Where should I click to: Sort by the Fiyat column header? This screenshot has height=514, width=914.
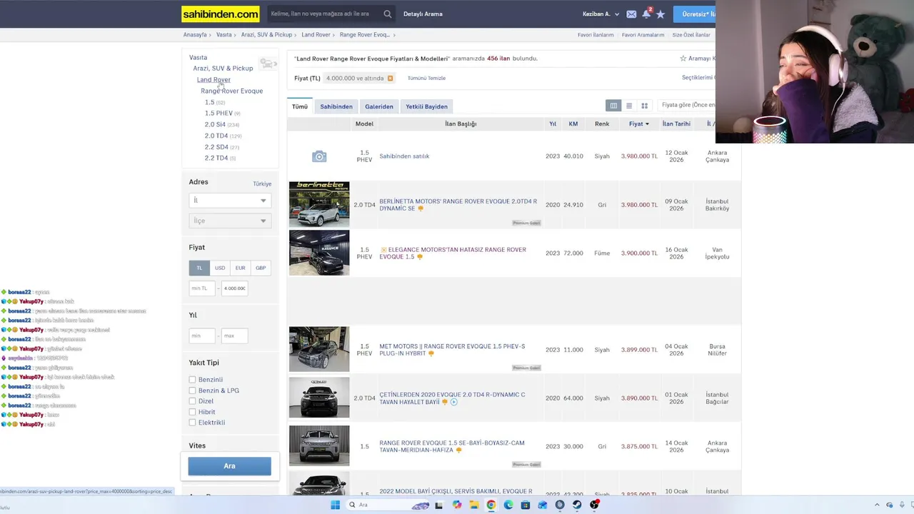(x=639, y=124)
